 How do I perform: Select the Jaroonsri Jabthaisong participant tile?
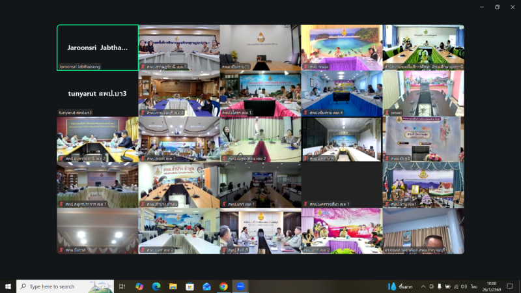(98, 48)
